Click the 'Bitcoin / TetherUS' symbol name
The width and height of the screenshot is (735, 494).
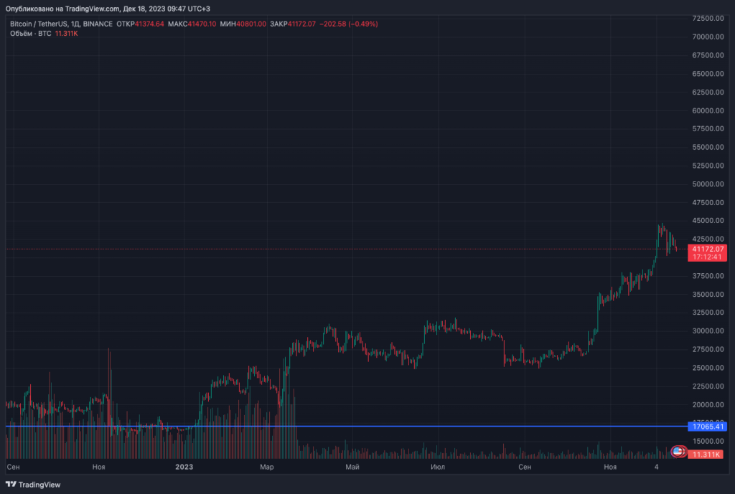point(40,23)
